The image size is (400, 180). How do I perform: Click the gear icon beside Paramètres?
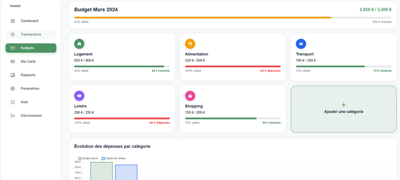point(13,89)
